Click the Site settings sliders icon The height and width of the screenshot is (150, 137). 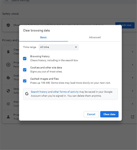pyautogui.click(x=8, y=104)
